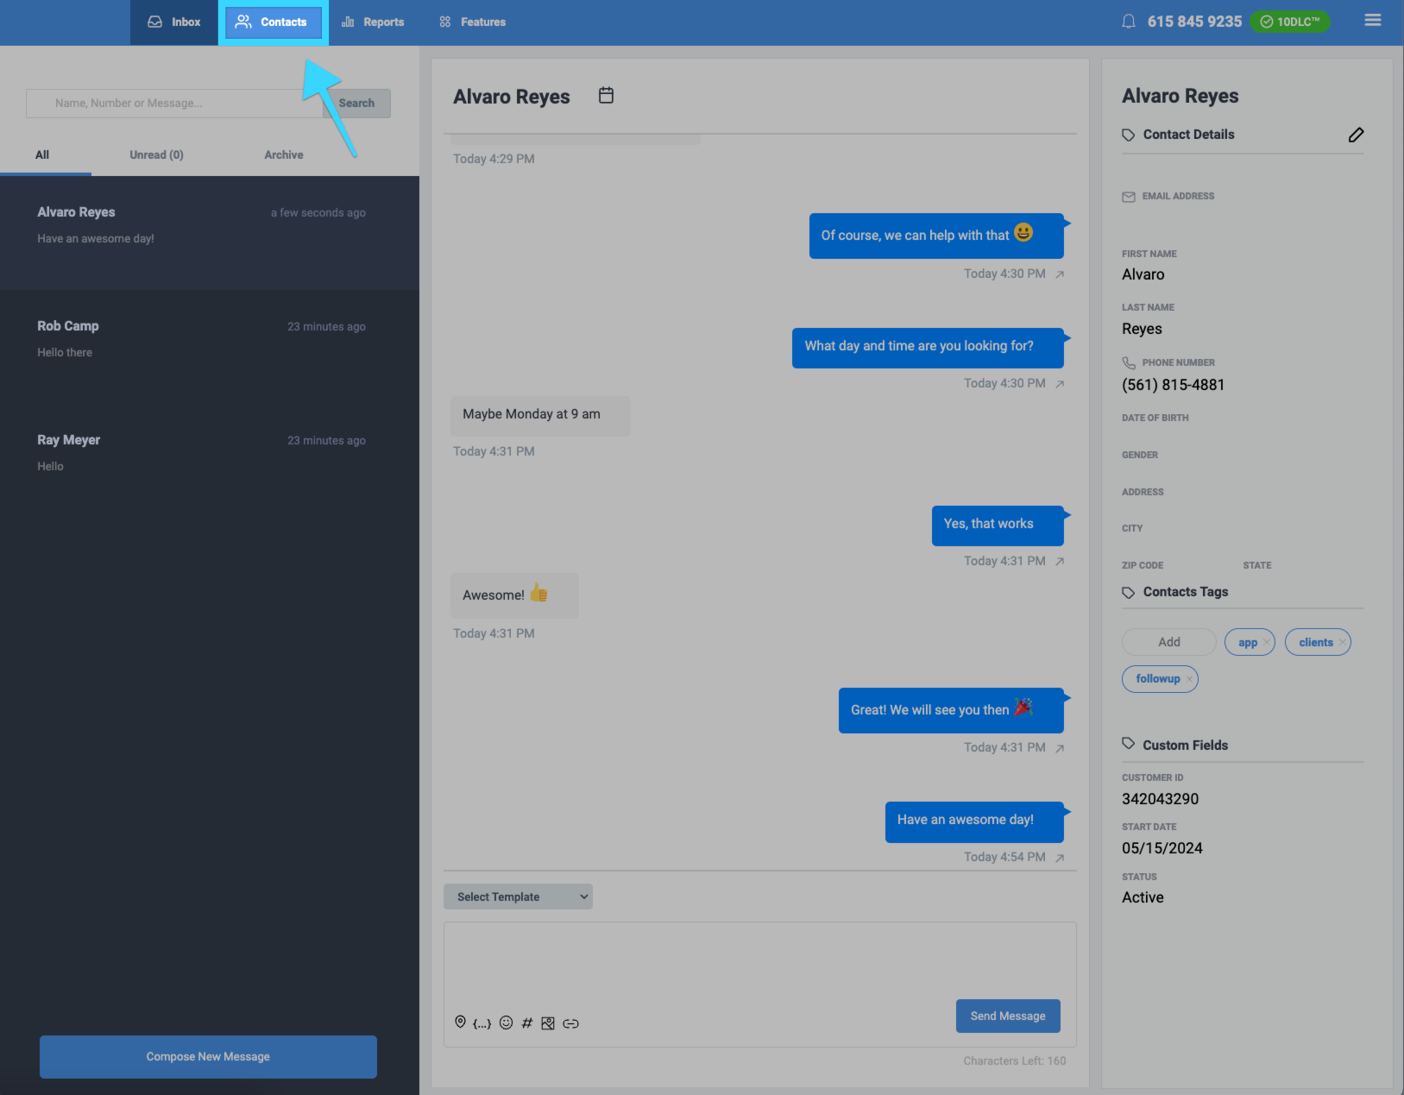Viewport: 1404px width, 1095px height.
Task: Insert a link using the chain icon
Action: (570, 1023)
